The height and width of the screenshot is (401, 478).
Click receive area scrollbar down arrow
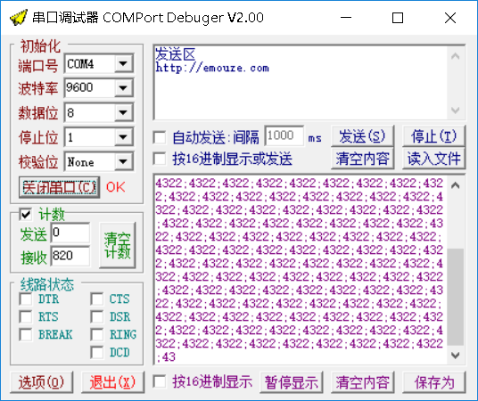456,355
